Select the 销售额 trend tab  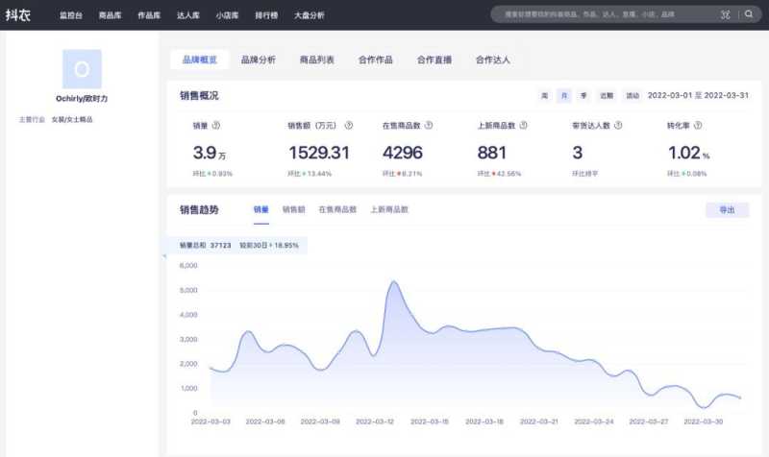pos(294,209)
